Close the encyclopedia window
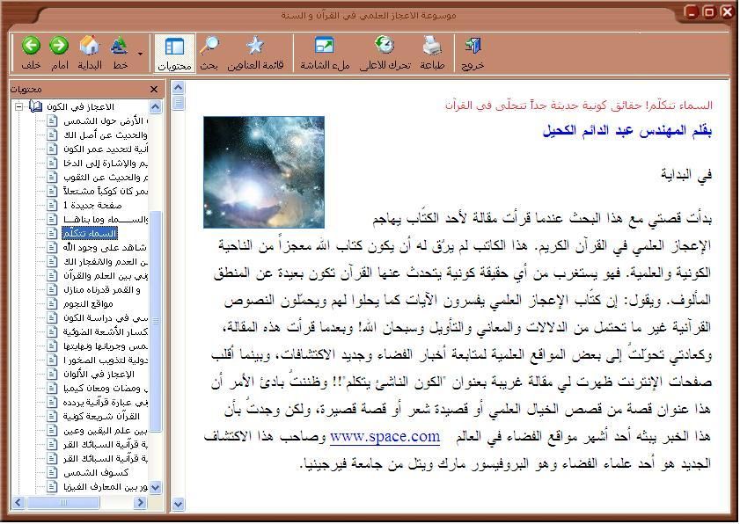Screen dimensions: 740x524 (x=726, y=11)
